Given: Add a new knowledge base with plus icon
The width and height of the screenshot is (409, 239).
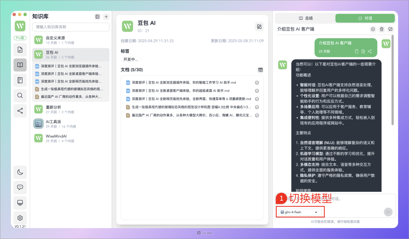Looking at the screenshot, I should (x=106, y=17).
